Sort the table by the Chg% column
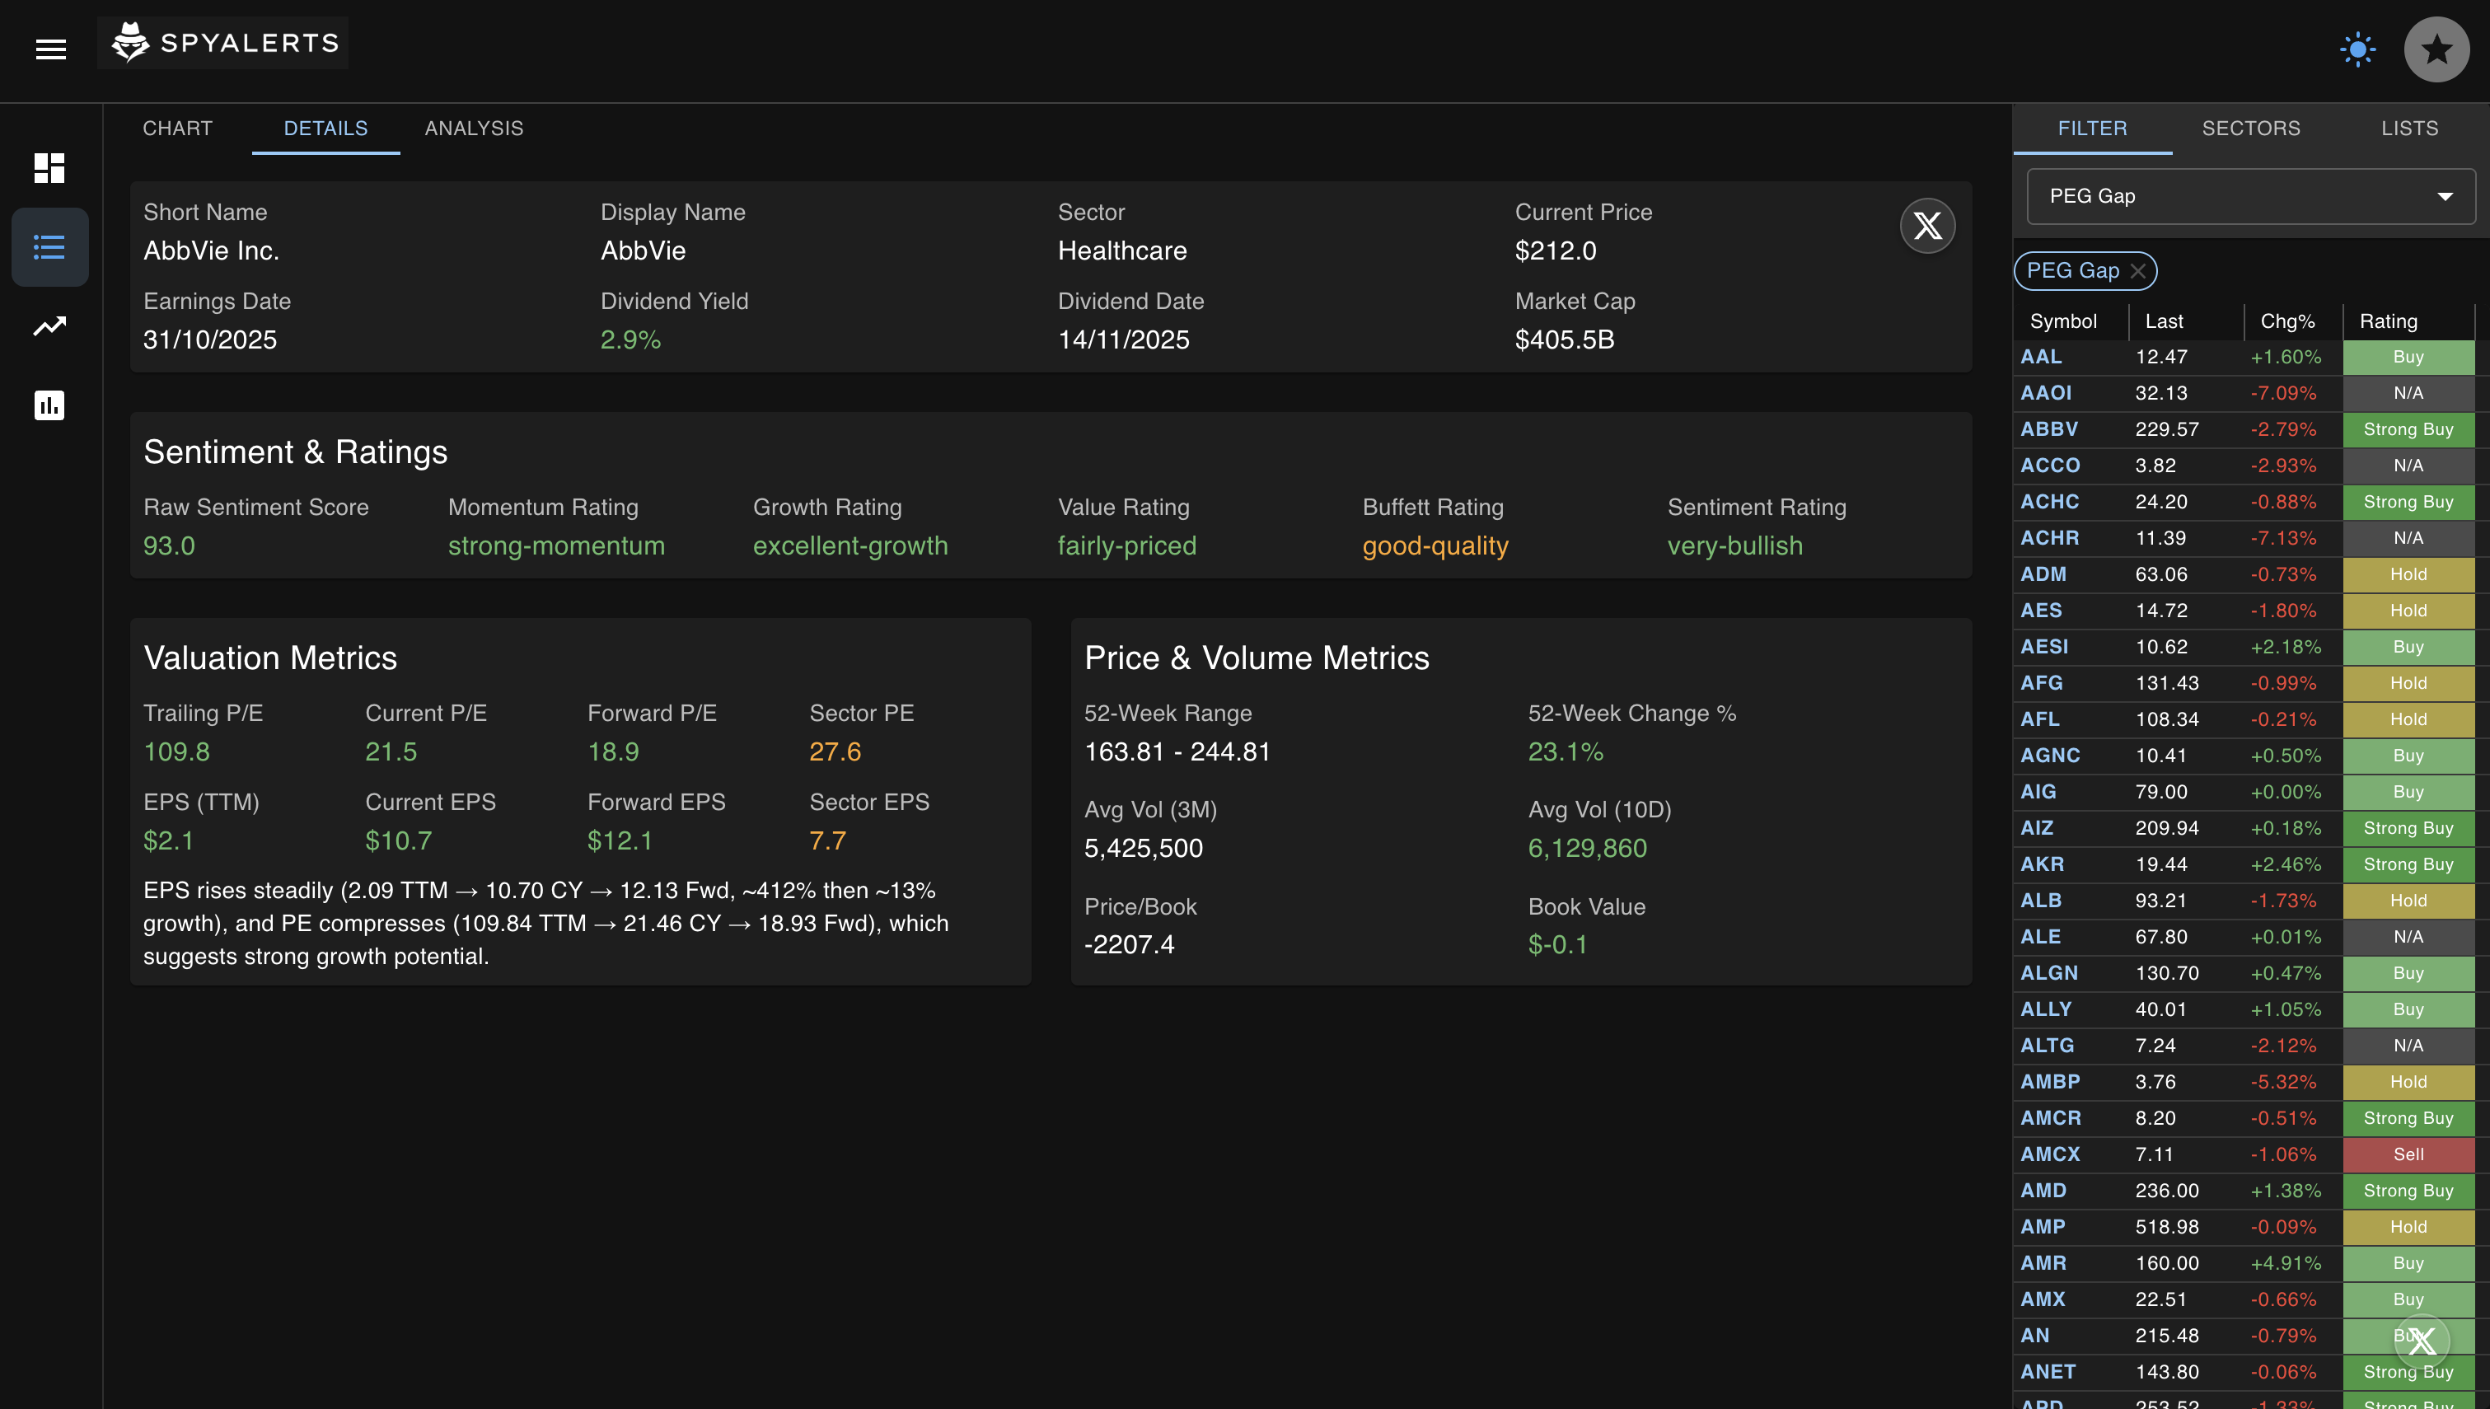This screenshot has height=1409, width=2490. click(2286, 321)
